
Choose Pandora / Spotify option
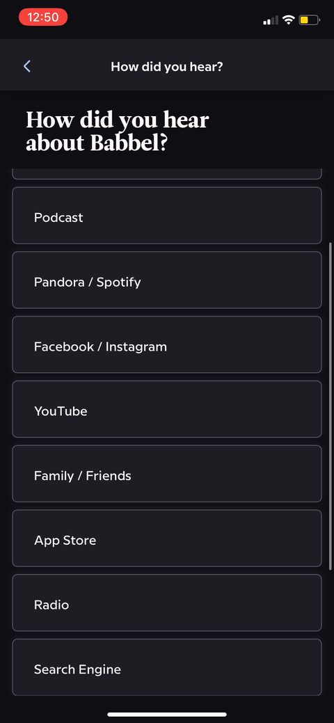click(x=166, y=280)
